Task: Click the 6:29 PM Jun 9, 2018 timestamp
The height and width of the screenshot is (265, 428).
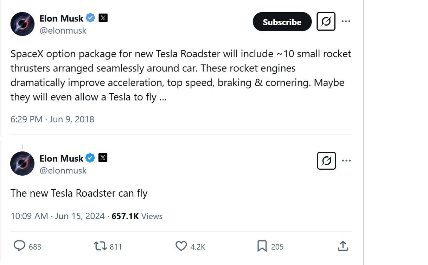Action: coord(52,119)
